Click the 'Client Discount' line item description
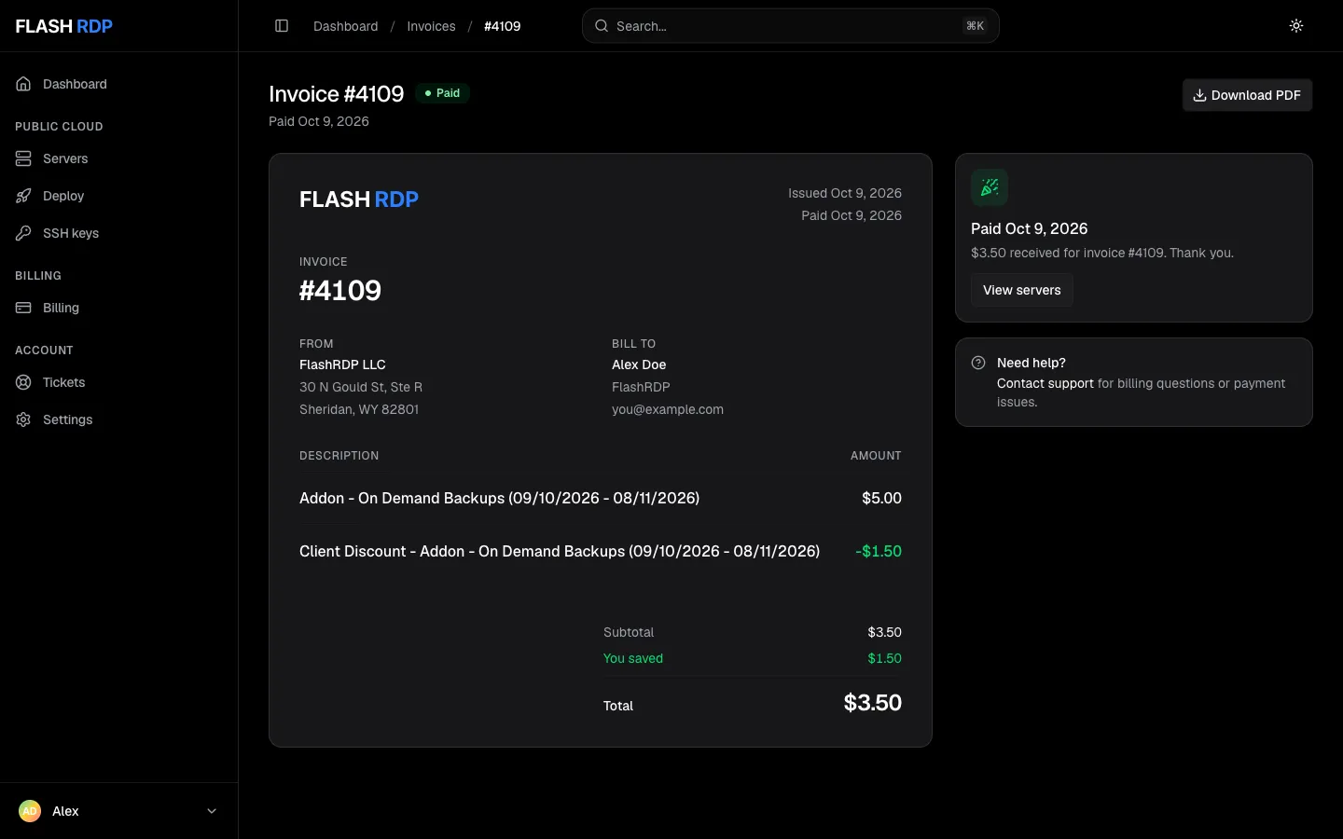 pyautogui.click(x=560, y=551)
